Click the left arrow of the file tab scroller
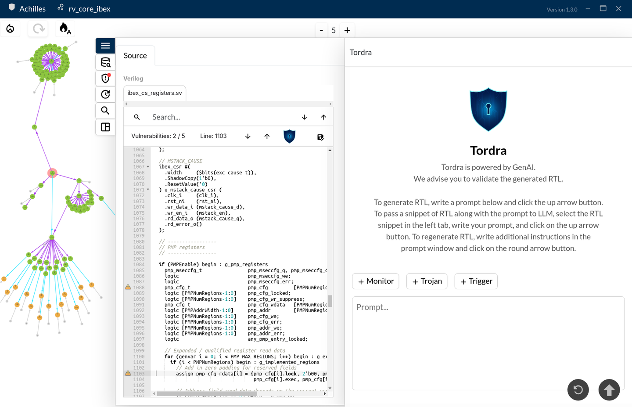 click(x=126, y=104)
